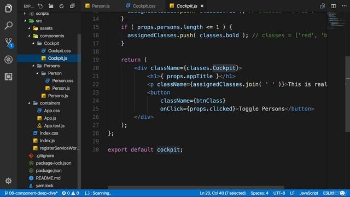
Task: Close the Cockpit.js editor tab
Action: 202,6
